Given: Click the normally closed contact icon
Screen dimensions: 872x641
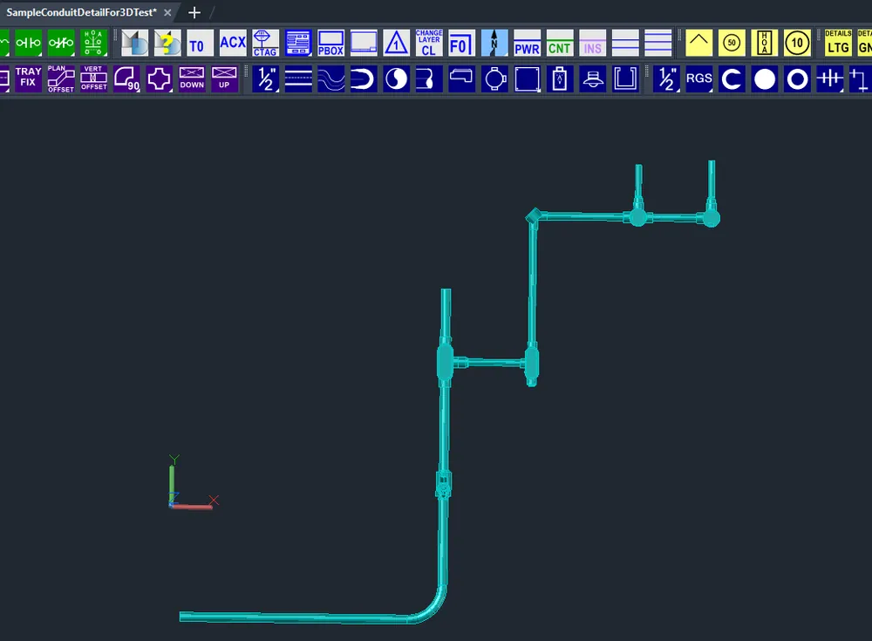Looking at the screenshot, I should click(61, 43).
